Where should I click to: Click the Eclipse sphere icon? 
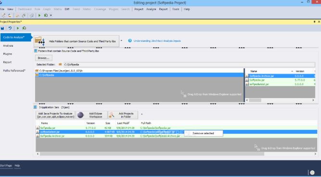tap(80, 115)
